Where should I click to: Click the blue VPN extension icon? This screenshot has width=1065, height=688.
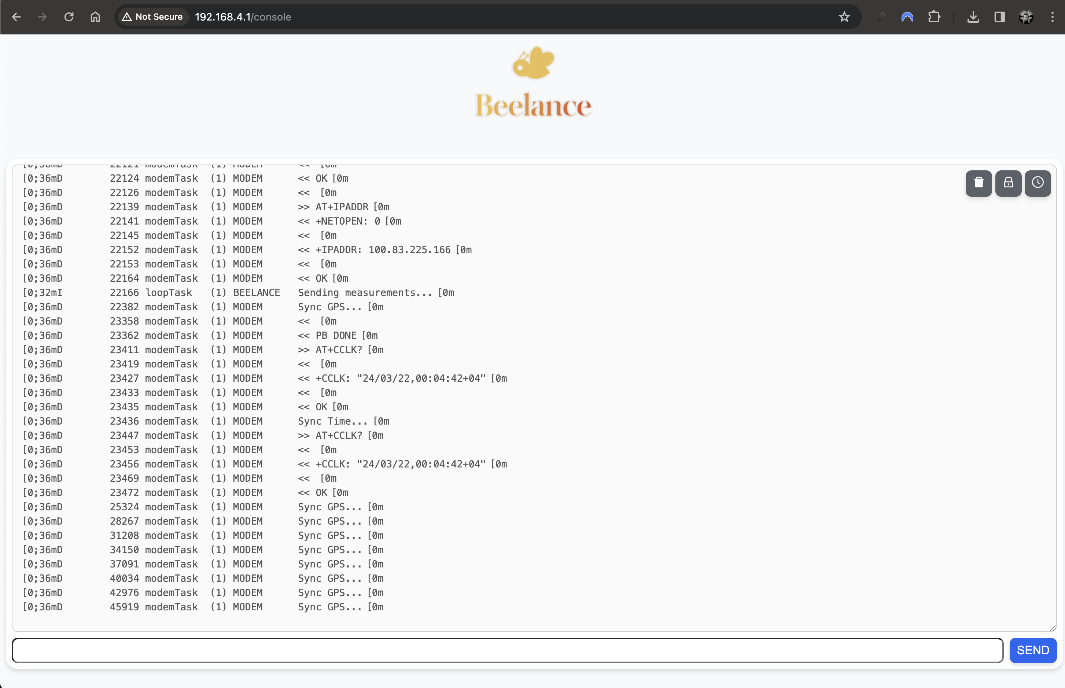coord(907,17)
